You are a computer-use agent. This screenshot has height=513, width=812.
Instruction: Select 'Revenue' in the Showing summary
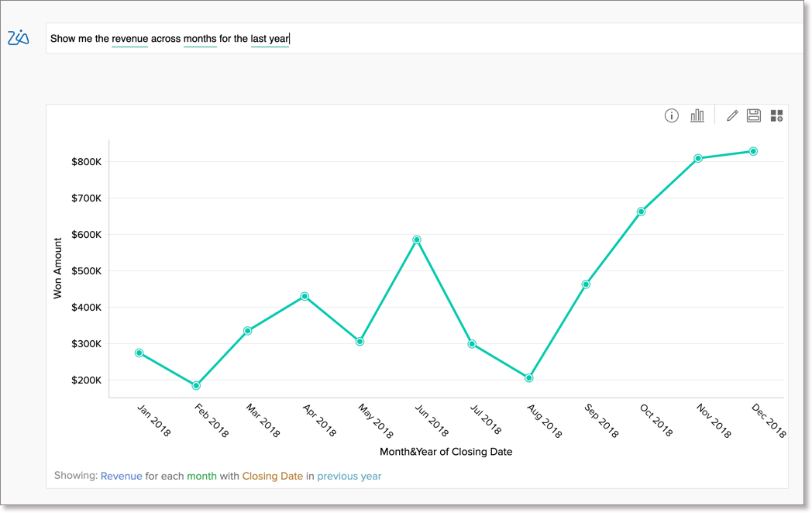[122, 476]
